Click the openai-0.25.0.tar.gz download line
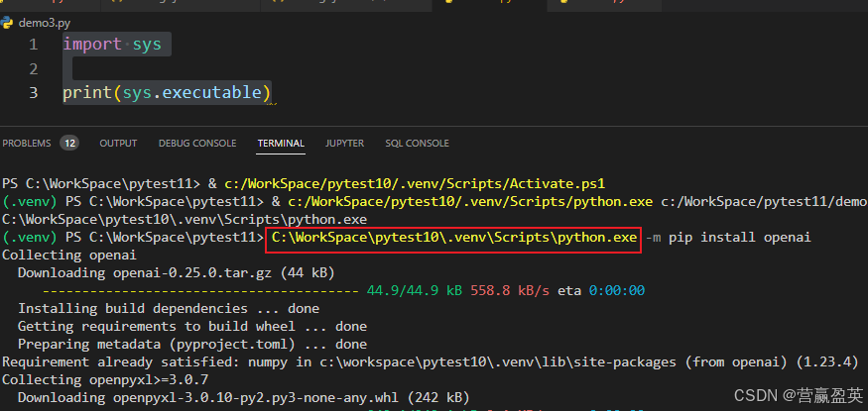This screenshot has width=868, height=411. click(x=175, y=272)
